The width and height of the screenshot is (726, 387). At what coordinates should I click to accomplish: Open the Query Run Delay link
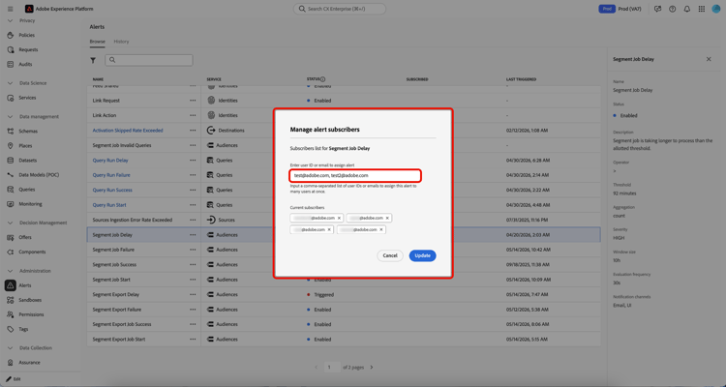coord(110,161)
